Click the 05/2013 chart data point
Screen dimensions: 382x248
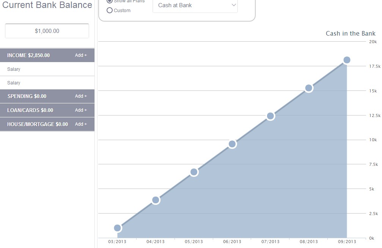[194, 172]
